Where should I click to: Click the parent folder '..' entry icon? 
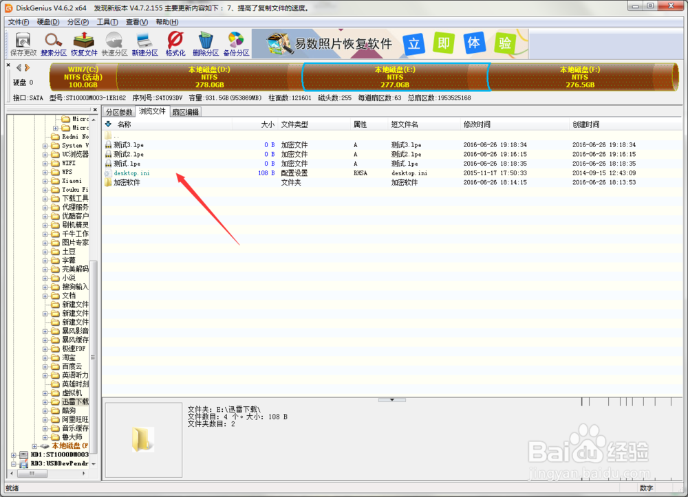click(109, 135)
